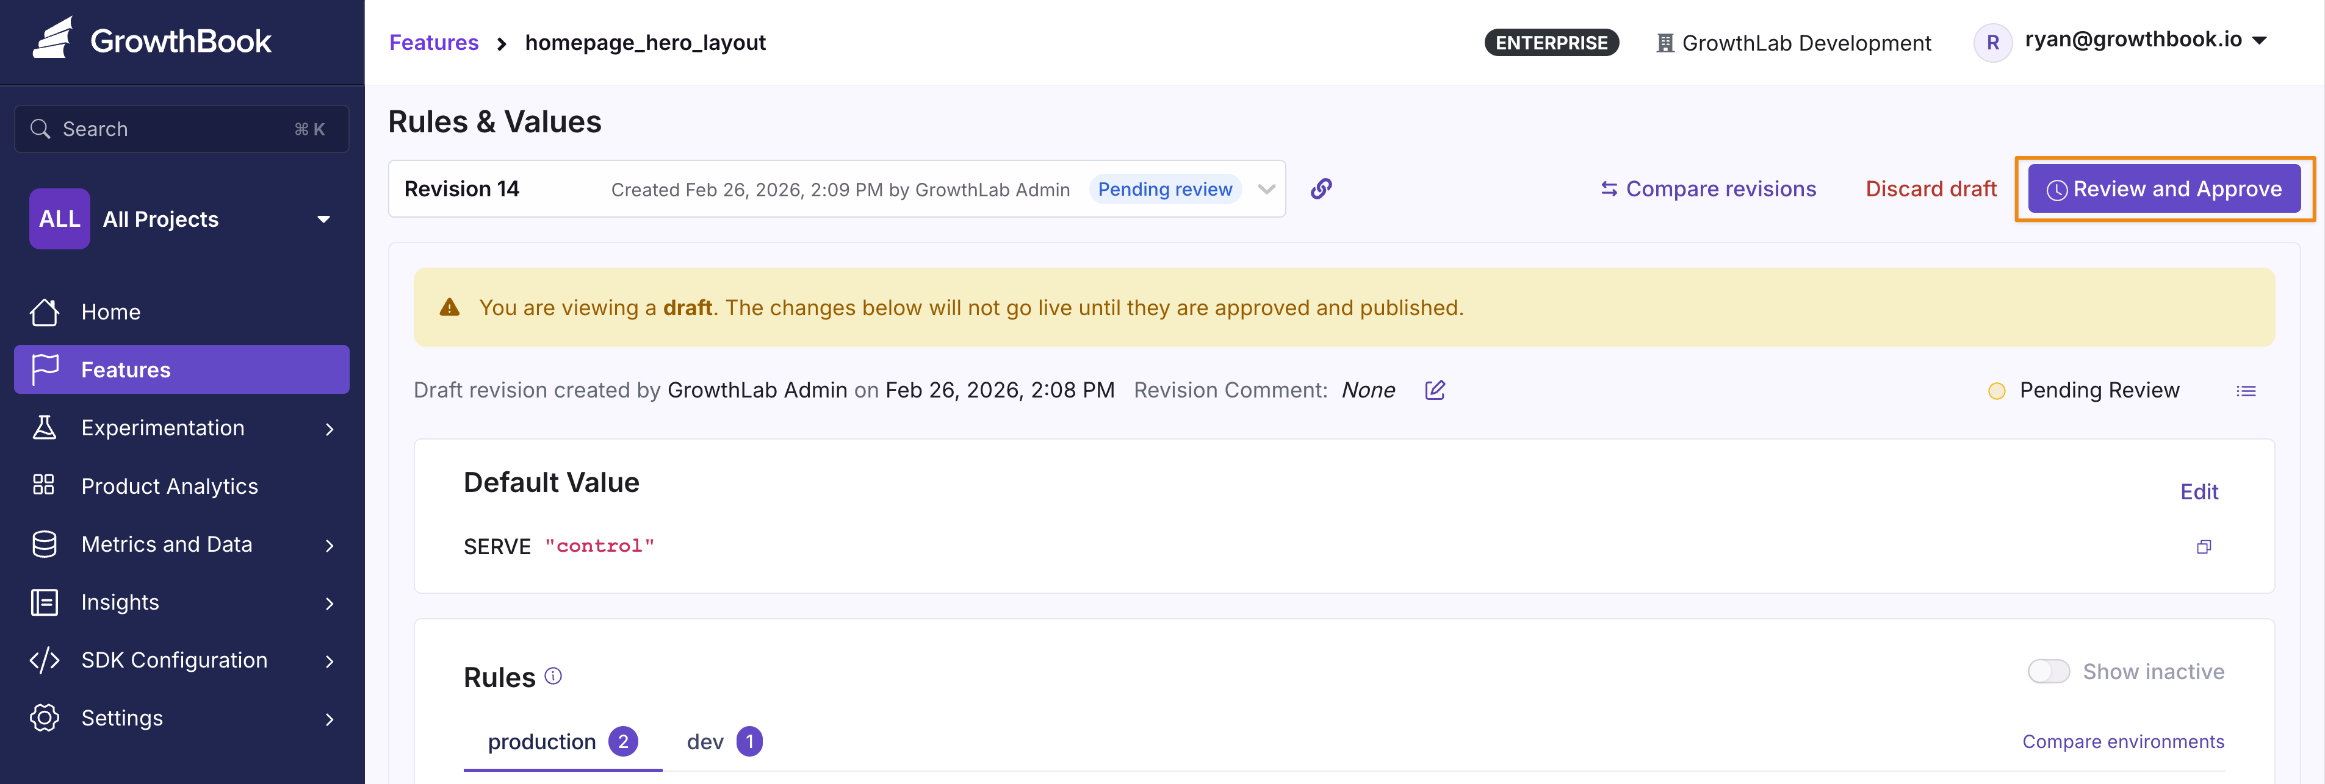Open Product Analytics via its grid icon
The image size is (2325, 784).
[x=44, y=485]
